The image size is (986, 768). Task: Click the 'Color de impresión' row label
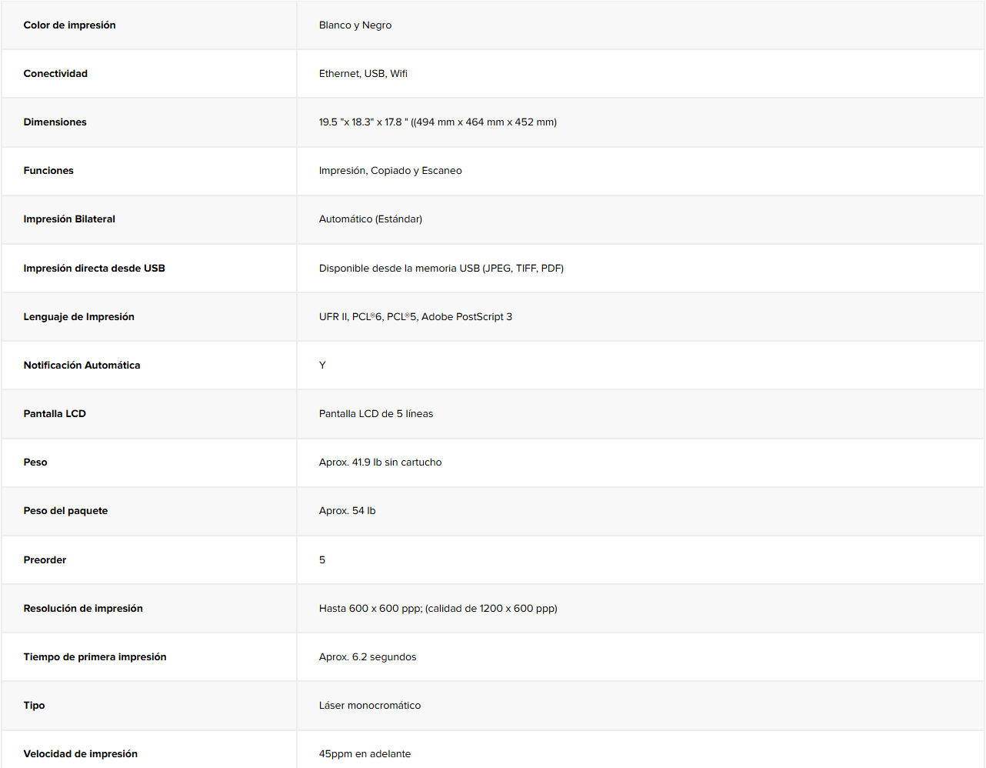[x=69, y=25]
